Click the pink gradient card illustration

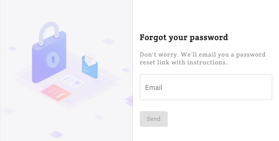pyautogui.click(x=56, y=93)
